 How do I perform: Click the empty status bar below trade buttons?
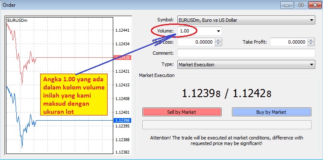227,125
